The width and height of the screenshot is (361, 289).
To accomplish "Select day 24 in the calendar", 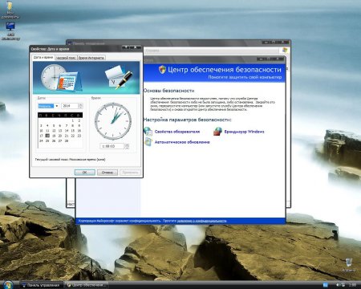I will coord(41,140).
